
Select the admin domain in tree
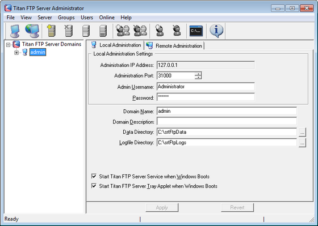click(37, 52)
